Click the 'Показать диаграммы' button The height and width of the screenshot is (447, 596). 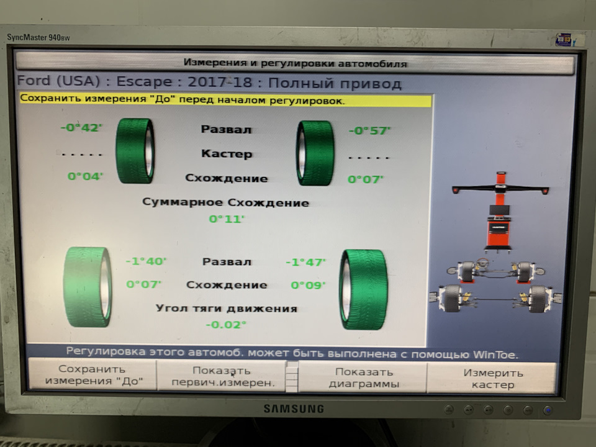[x=363, y=377]
